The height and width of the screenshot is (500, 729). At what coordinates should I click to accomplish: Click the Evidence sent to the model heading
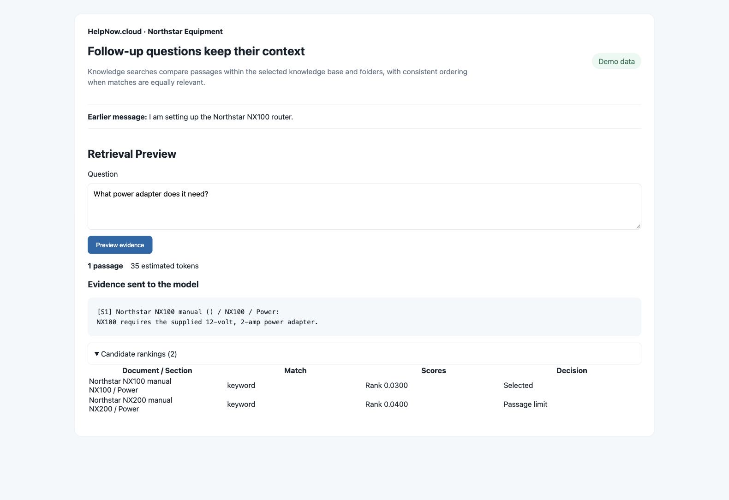(143, 284)
